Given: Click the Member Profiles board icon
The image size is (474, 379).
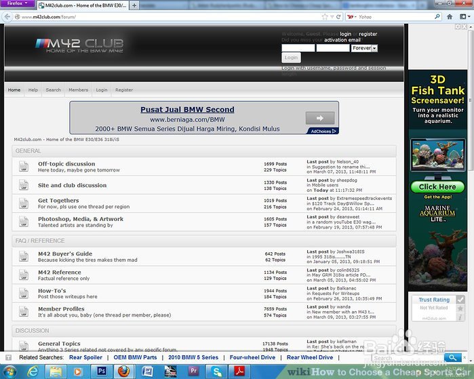Looking at the screenshot, I should (x=24, y=312).
